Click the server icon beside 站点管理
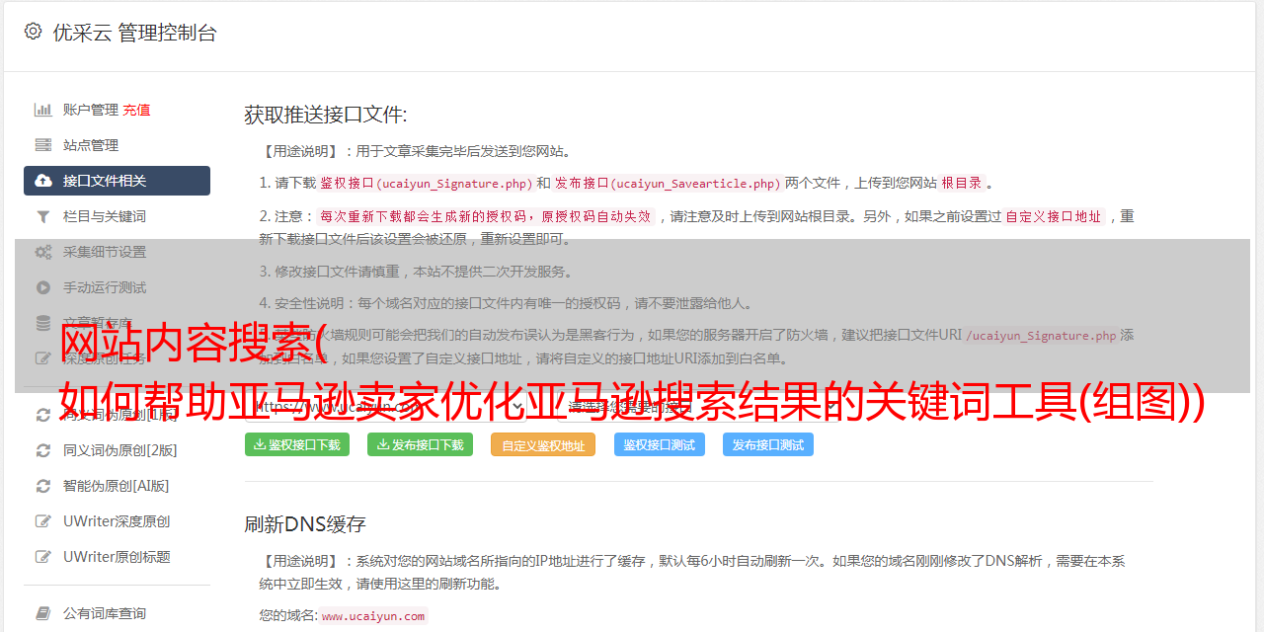This screenshot has width=1264, height=632. pos(43,145)
